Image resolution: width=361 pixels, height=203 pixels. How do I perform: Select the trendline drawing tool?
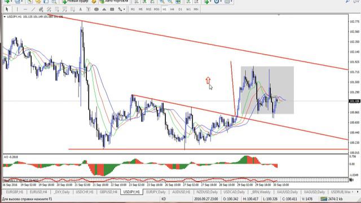coord(33,10)
